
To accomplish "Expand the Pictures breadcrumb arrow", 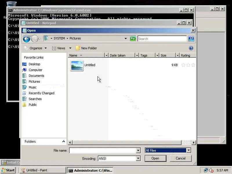I will (67, 38).
